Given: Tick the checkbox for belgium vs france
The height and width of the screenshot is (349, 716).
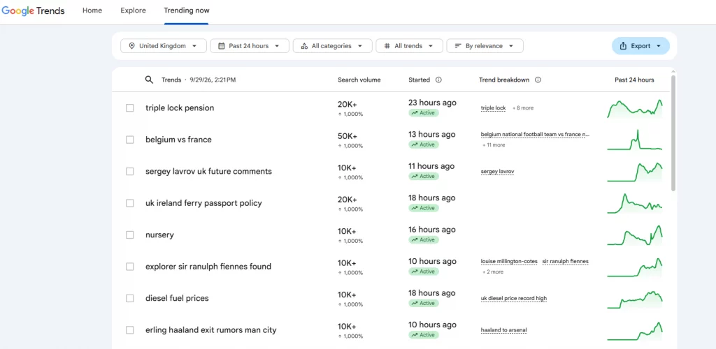Looking at the screenshot, I should pos(130,140).
